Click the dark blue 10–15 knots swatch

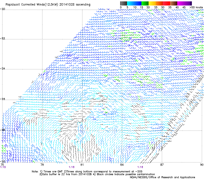click(x=138, y=3)
